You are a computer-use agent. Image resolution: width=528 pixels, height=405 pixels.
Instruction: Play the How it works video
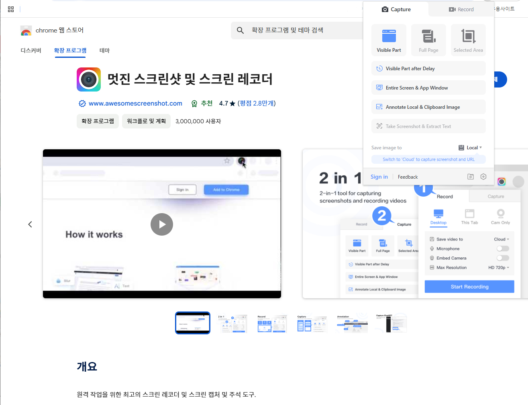coord(162,224)
